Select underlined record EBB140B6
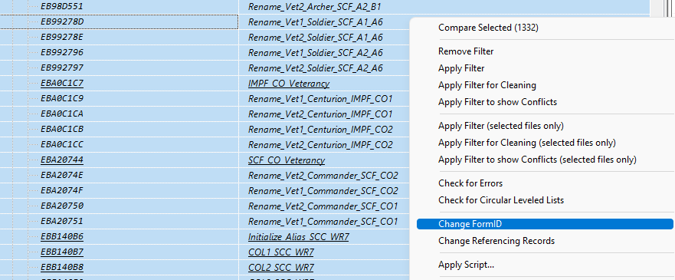The image size is (675, 280). (62, 236)
